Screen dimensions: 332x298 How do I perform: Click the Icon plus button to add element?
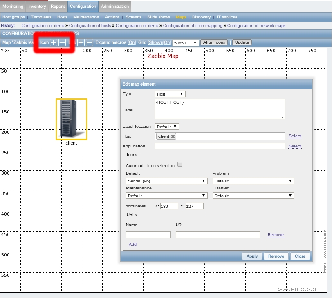click(54, 42)
